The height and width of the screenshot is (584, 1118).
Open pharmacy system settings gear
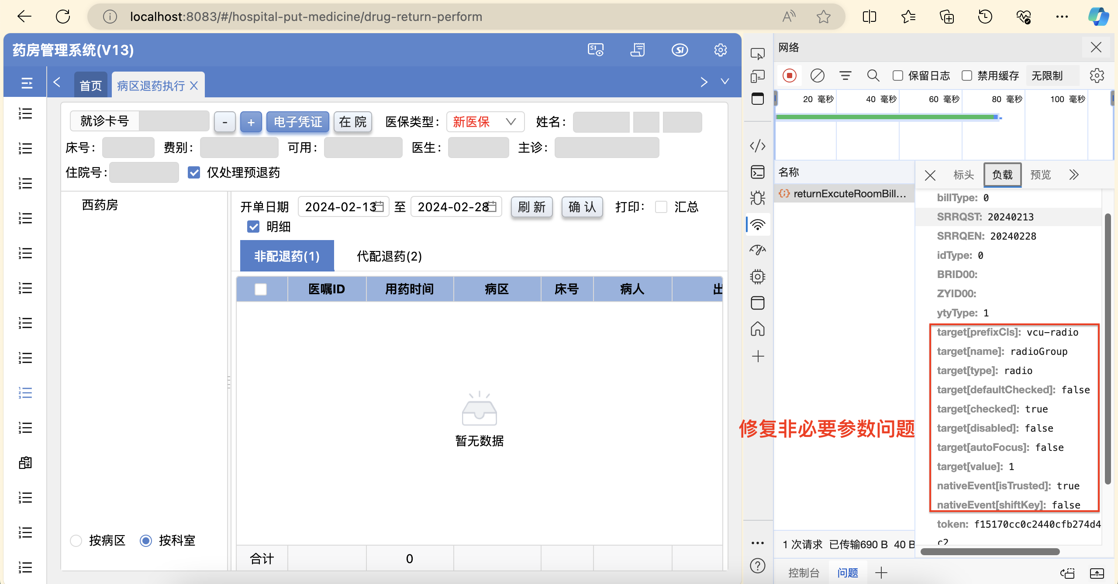pos(720,50)
